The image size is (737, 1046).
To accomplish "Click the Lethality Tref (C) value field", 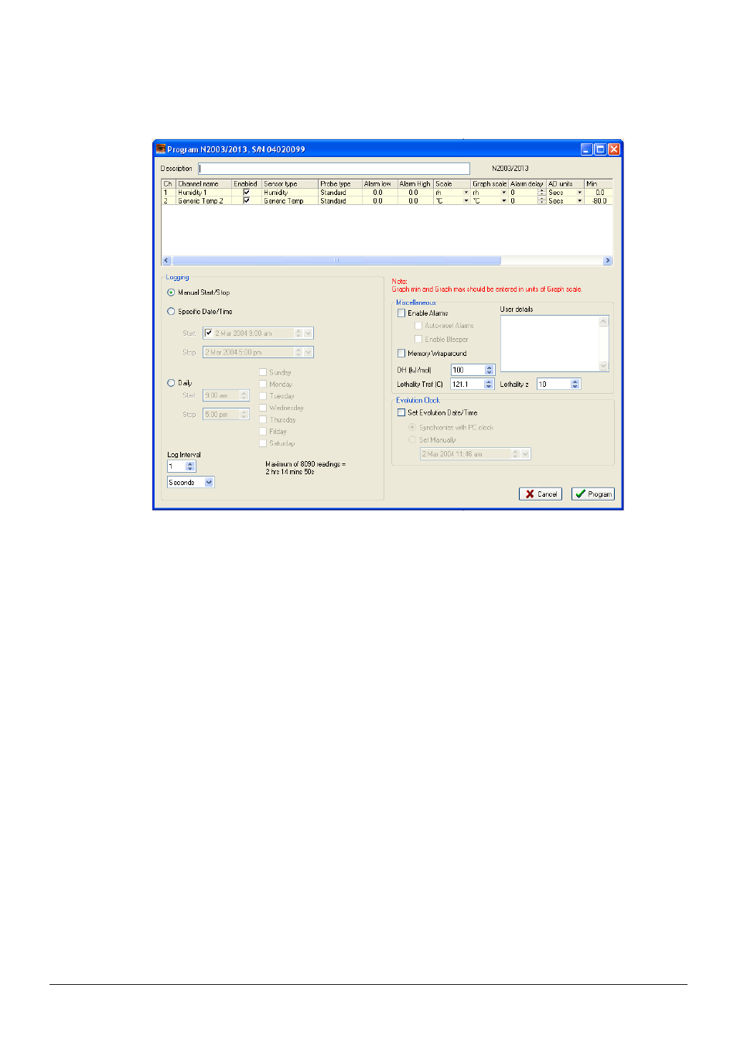I will click(468, 384).
